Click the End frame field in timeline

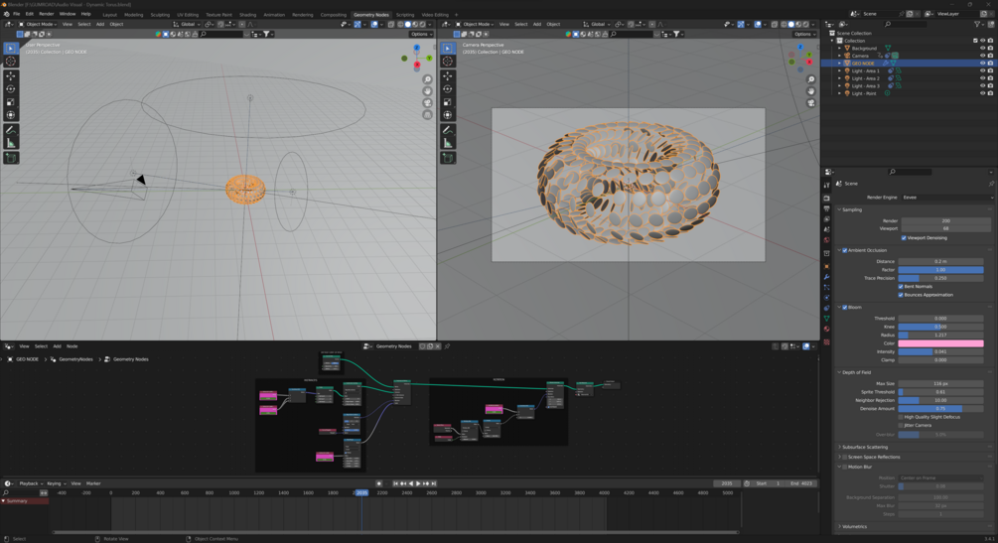point(802,483)
